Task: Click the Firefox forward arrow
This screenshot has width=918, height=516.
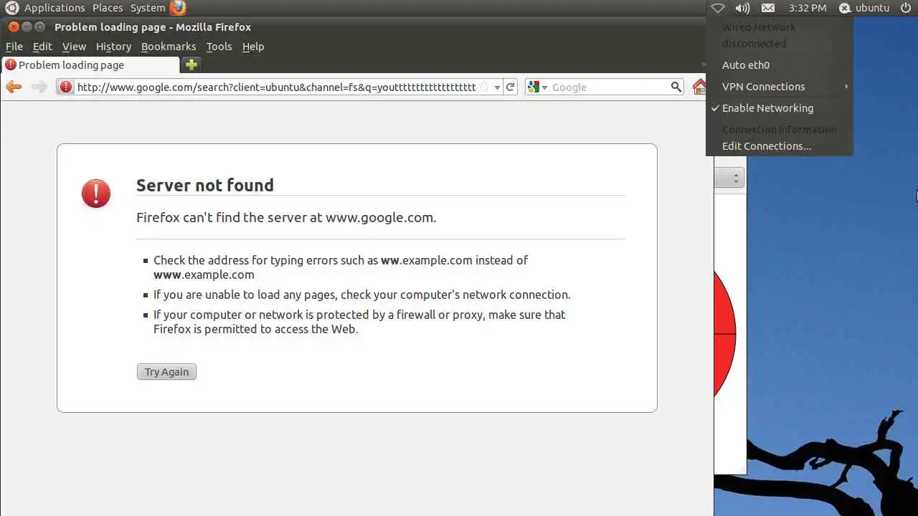Action: click(39, 87)
